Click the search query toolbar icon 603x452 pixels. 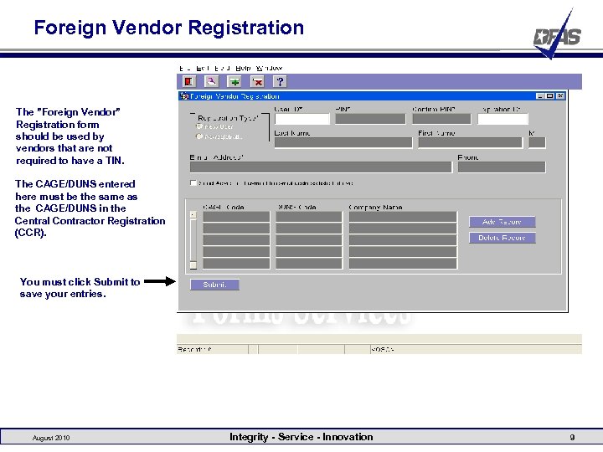click(x=212, y=81)
